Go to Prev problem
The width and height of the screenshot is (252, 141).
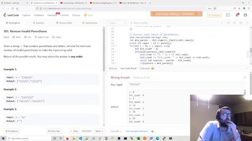click(74, 131)
